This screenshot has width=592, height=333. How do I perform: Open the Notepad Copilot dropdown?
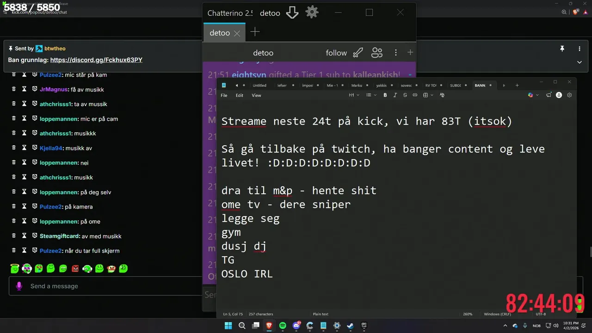(533, 95)
